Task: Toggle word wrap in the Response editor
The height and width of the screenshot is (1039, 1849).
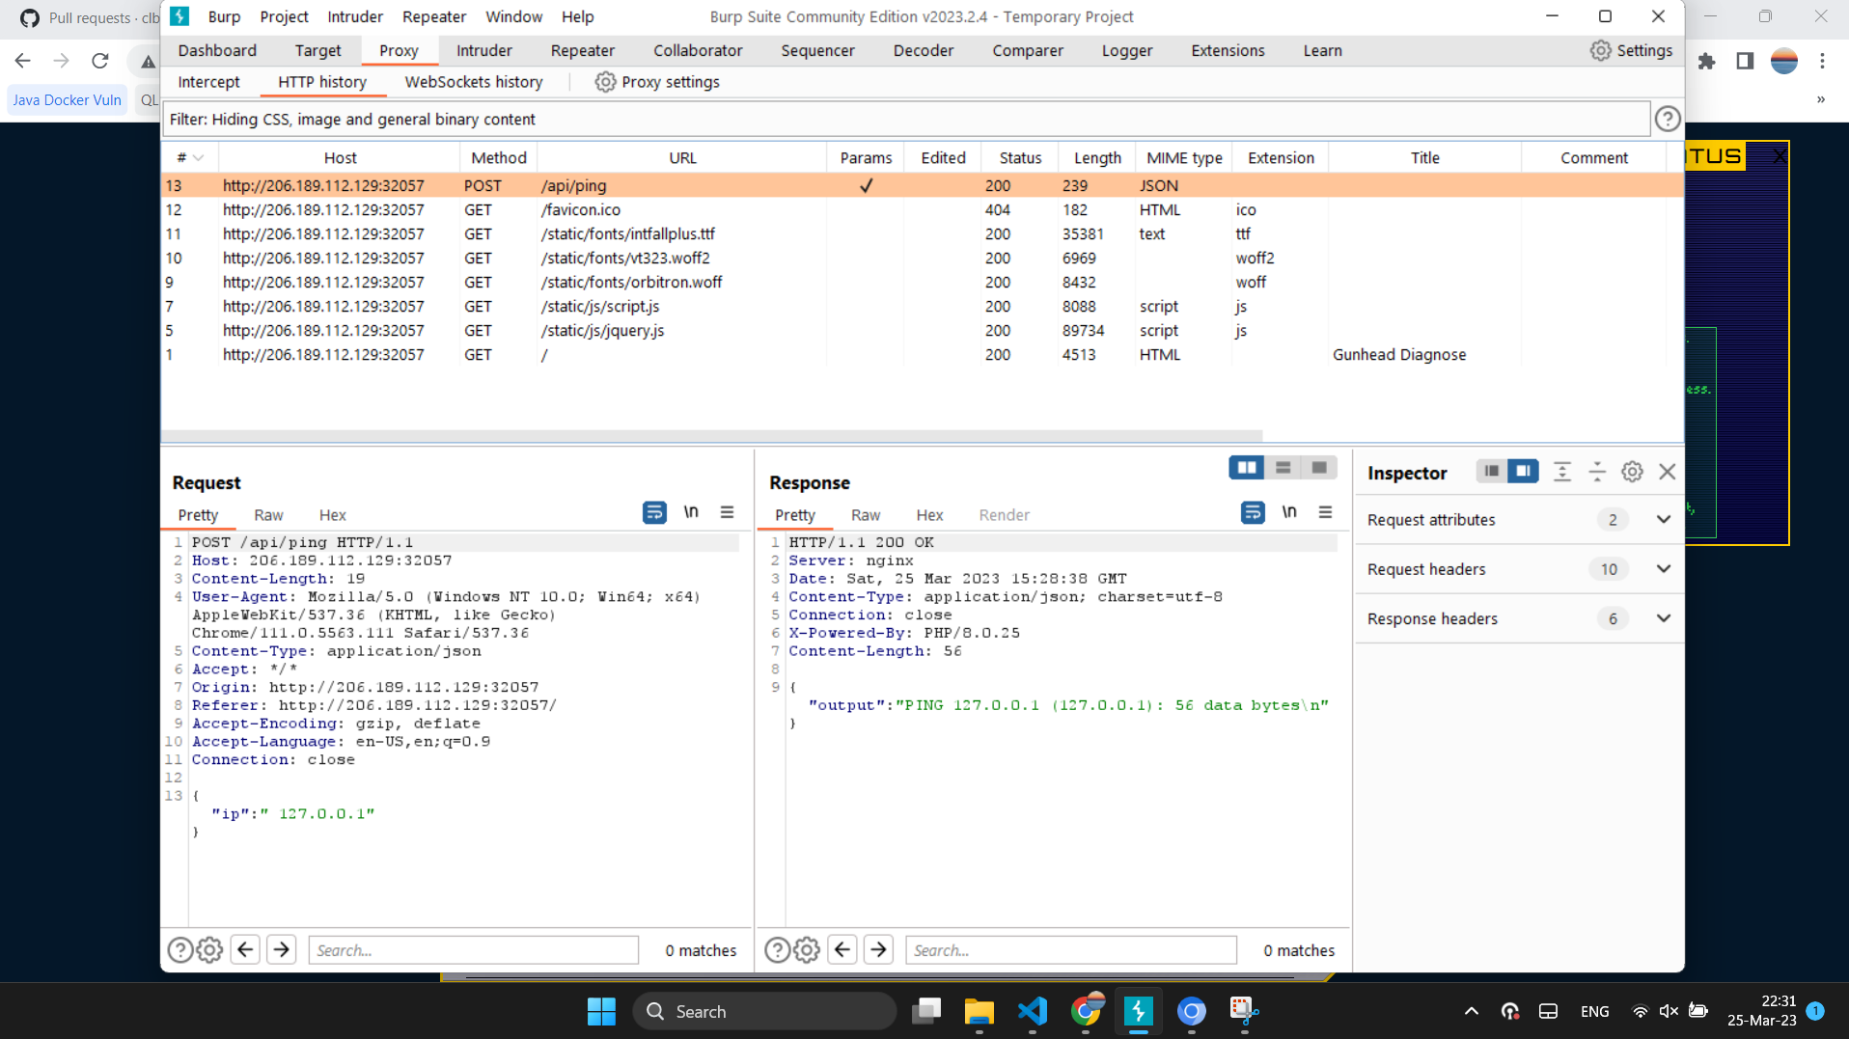Action: point(1252,512)
